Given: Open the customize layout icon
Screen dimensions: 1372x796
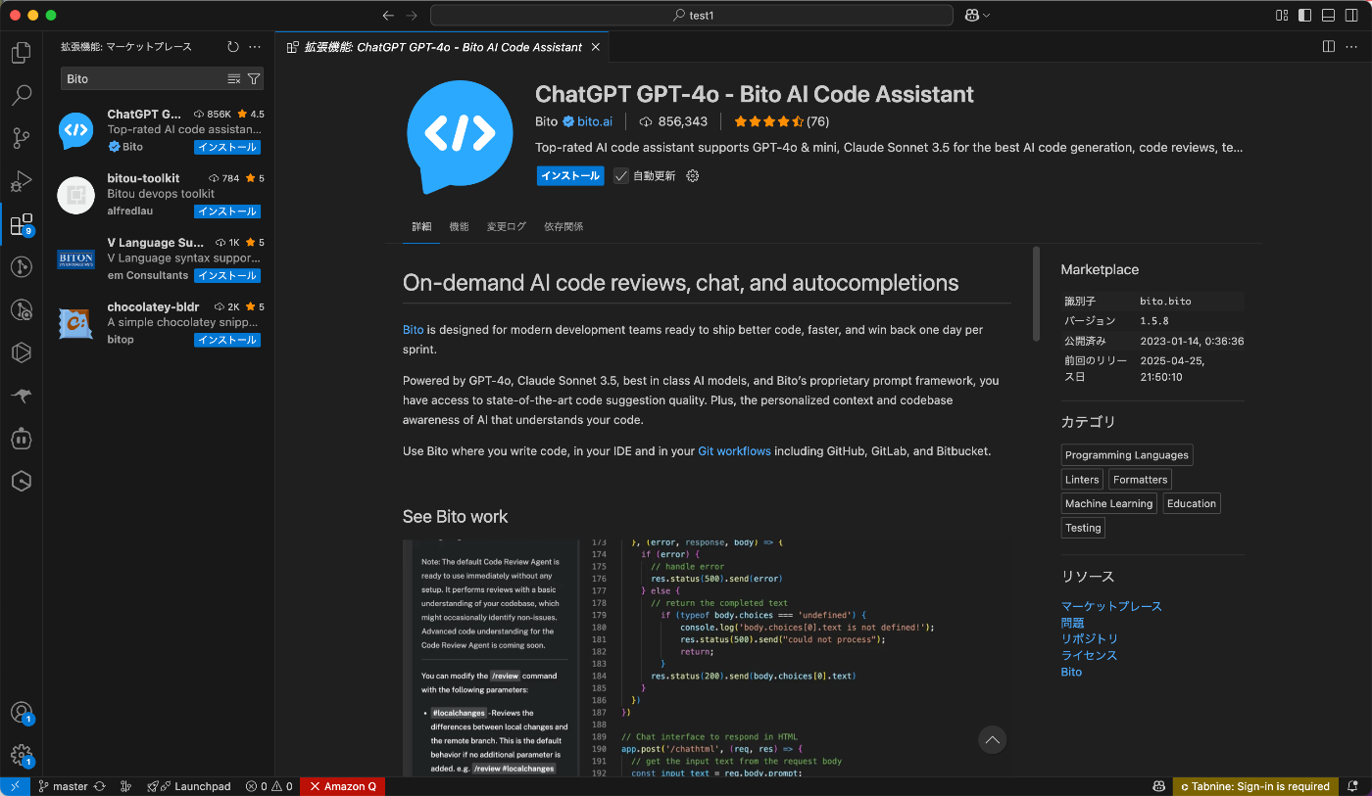Looking at the screenshot, I should [1282, 16].
